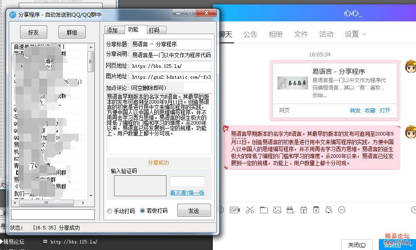The width and height of the screenshot is (416, 250).
Task: Click the GIF animation icon in chat toolbar
Action: (x=235, y=210)
